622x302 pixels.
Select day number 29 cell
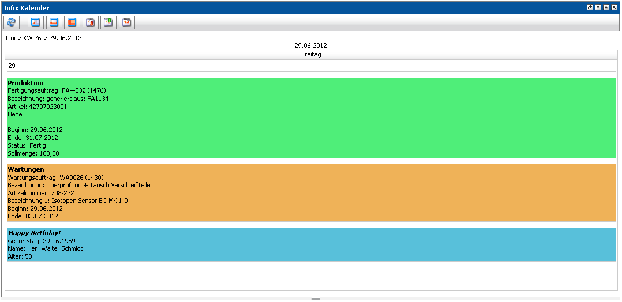(12, 66)
